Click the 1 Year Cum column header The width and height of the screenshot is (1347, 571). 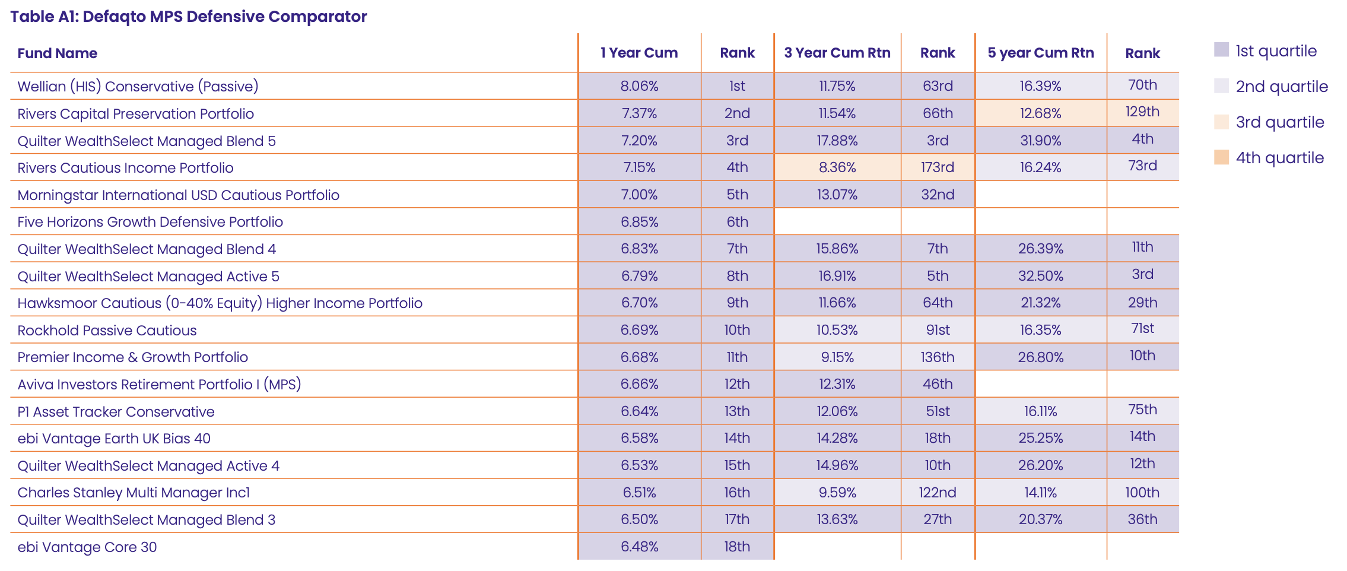638,53
